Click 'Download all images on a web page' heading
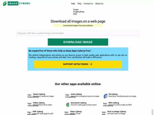The height and width of the screenshot is (115, 154). pyautogui.click(x=78, y=21)
